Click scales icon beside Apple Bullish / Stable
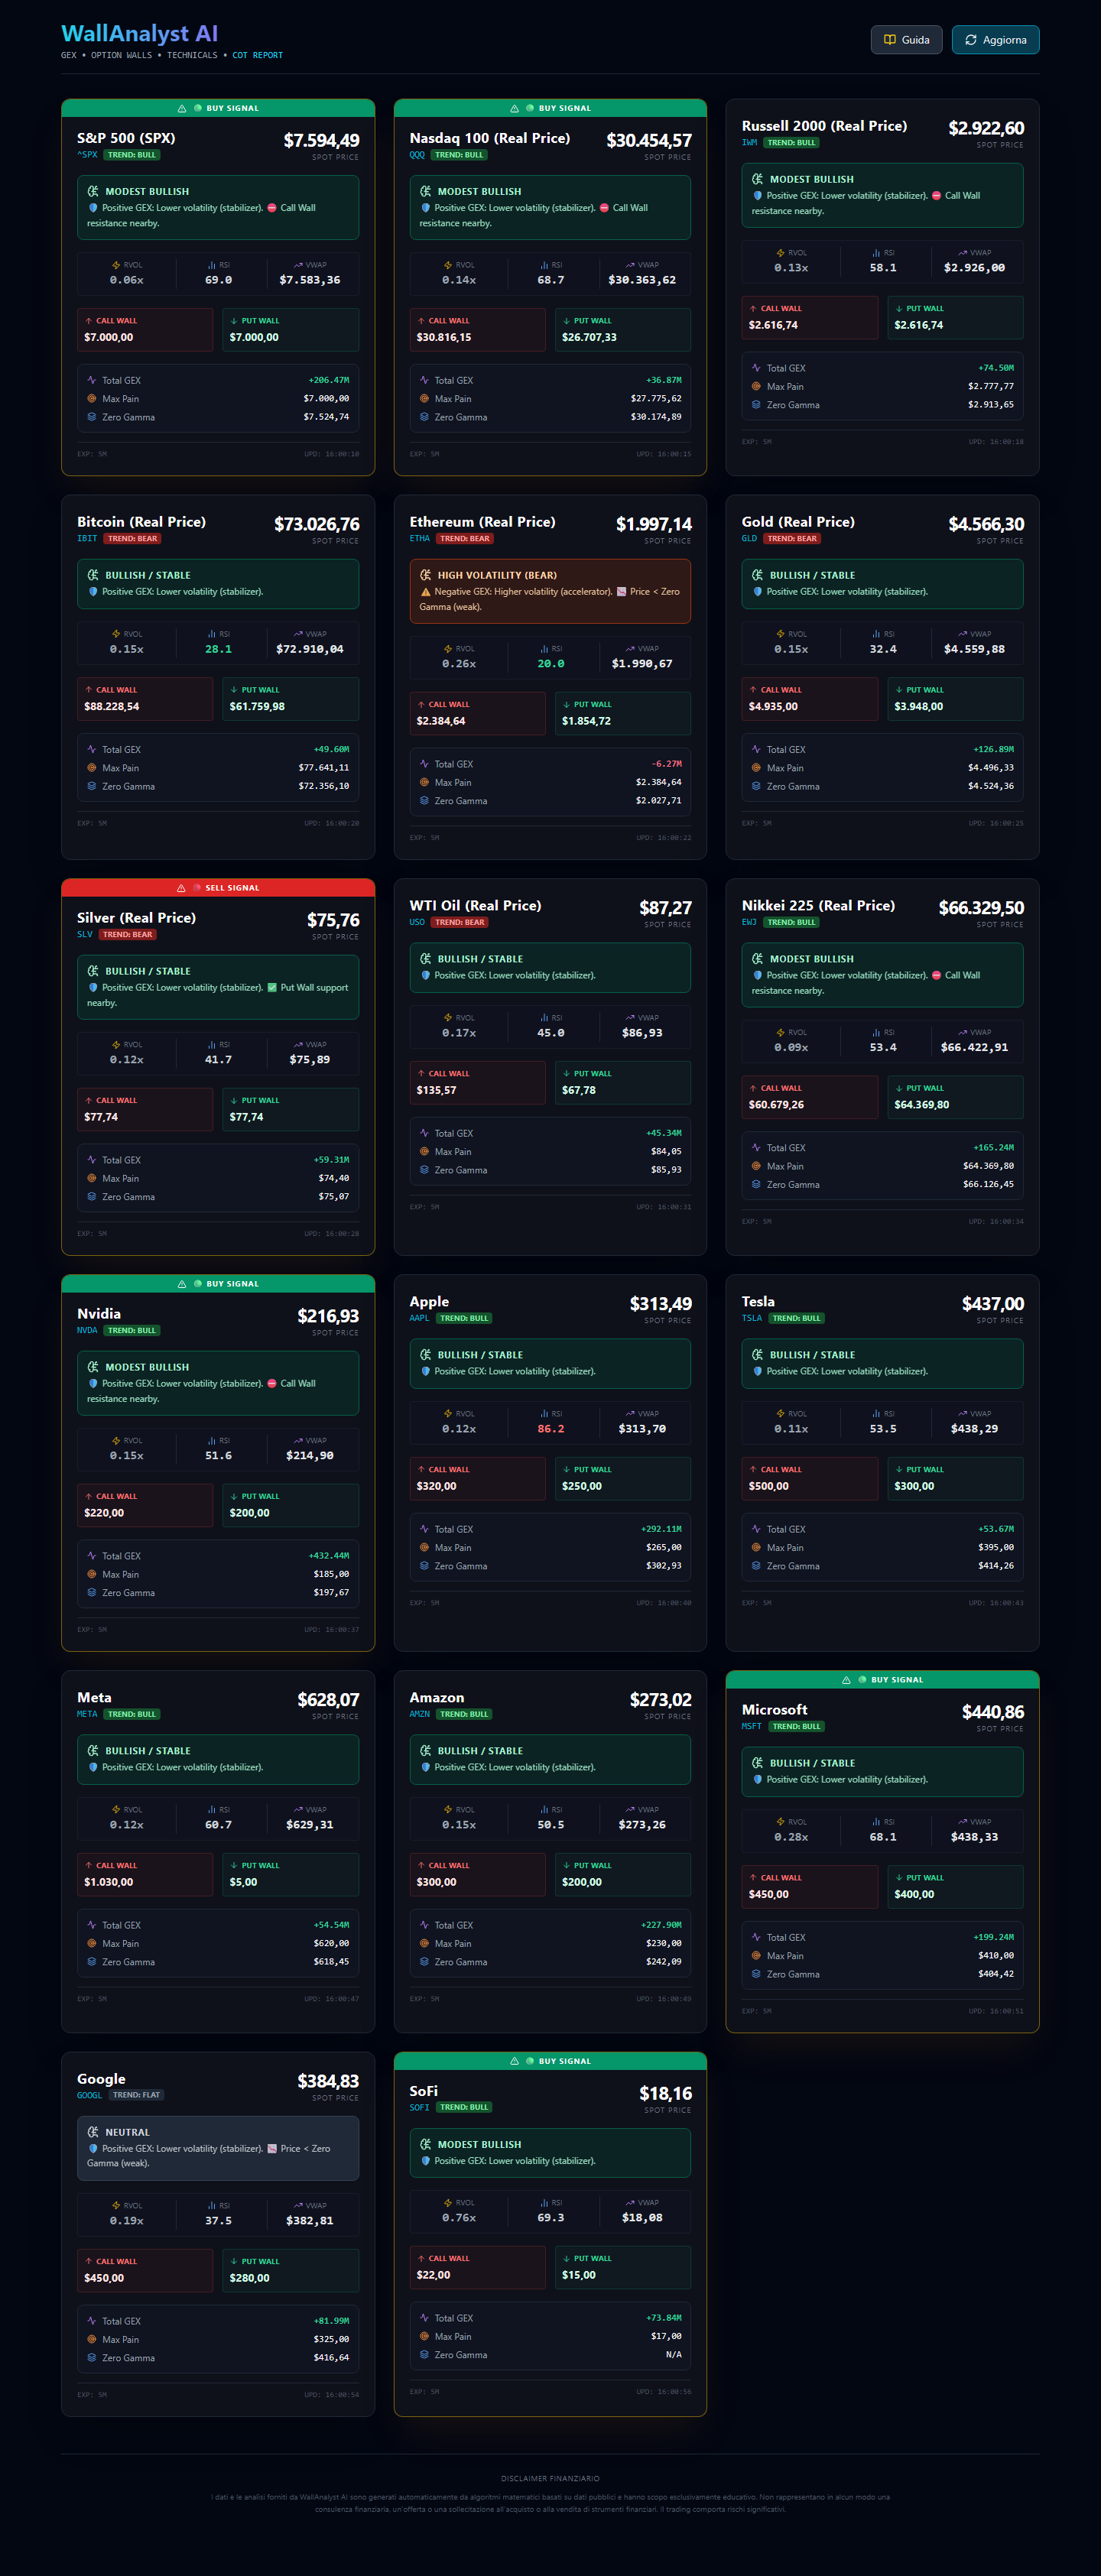The width and height of the screenshot is (1101, 2576). pyautogui.click(x=425, y=1355)
